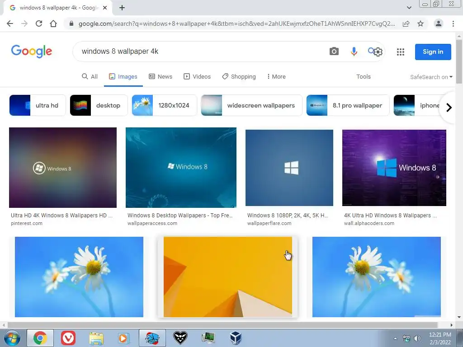Open a new tab with plus icon
This screenshot has height=347, width=463.
tap(122, 8)
